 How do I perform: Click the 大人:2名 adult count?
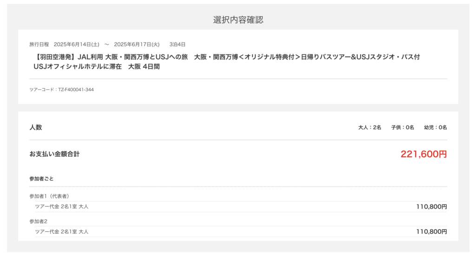coord(370,127)
